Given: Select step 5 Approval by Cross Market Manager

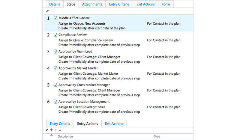Looking at the screenshot, I should [118, 90].
